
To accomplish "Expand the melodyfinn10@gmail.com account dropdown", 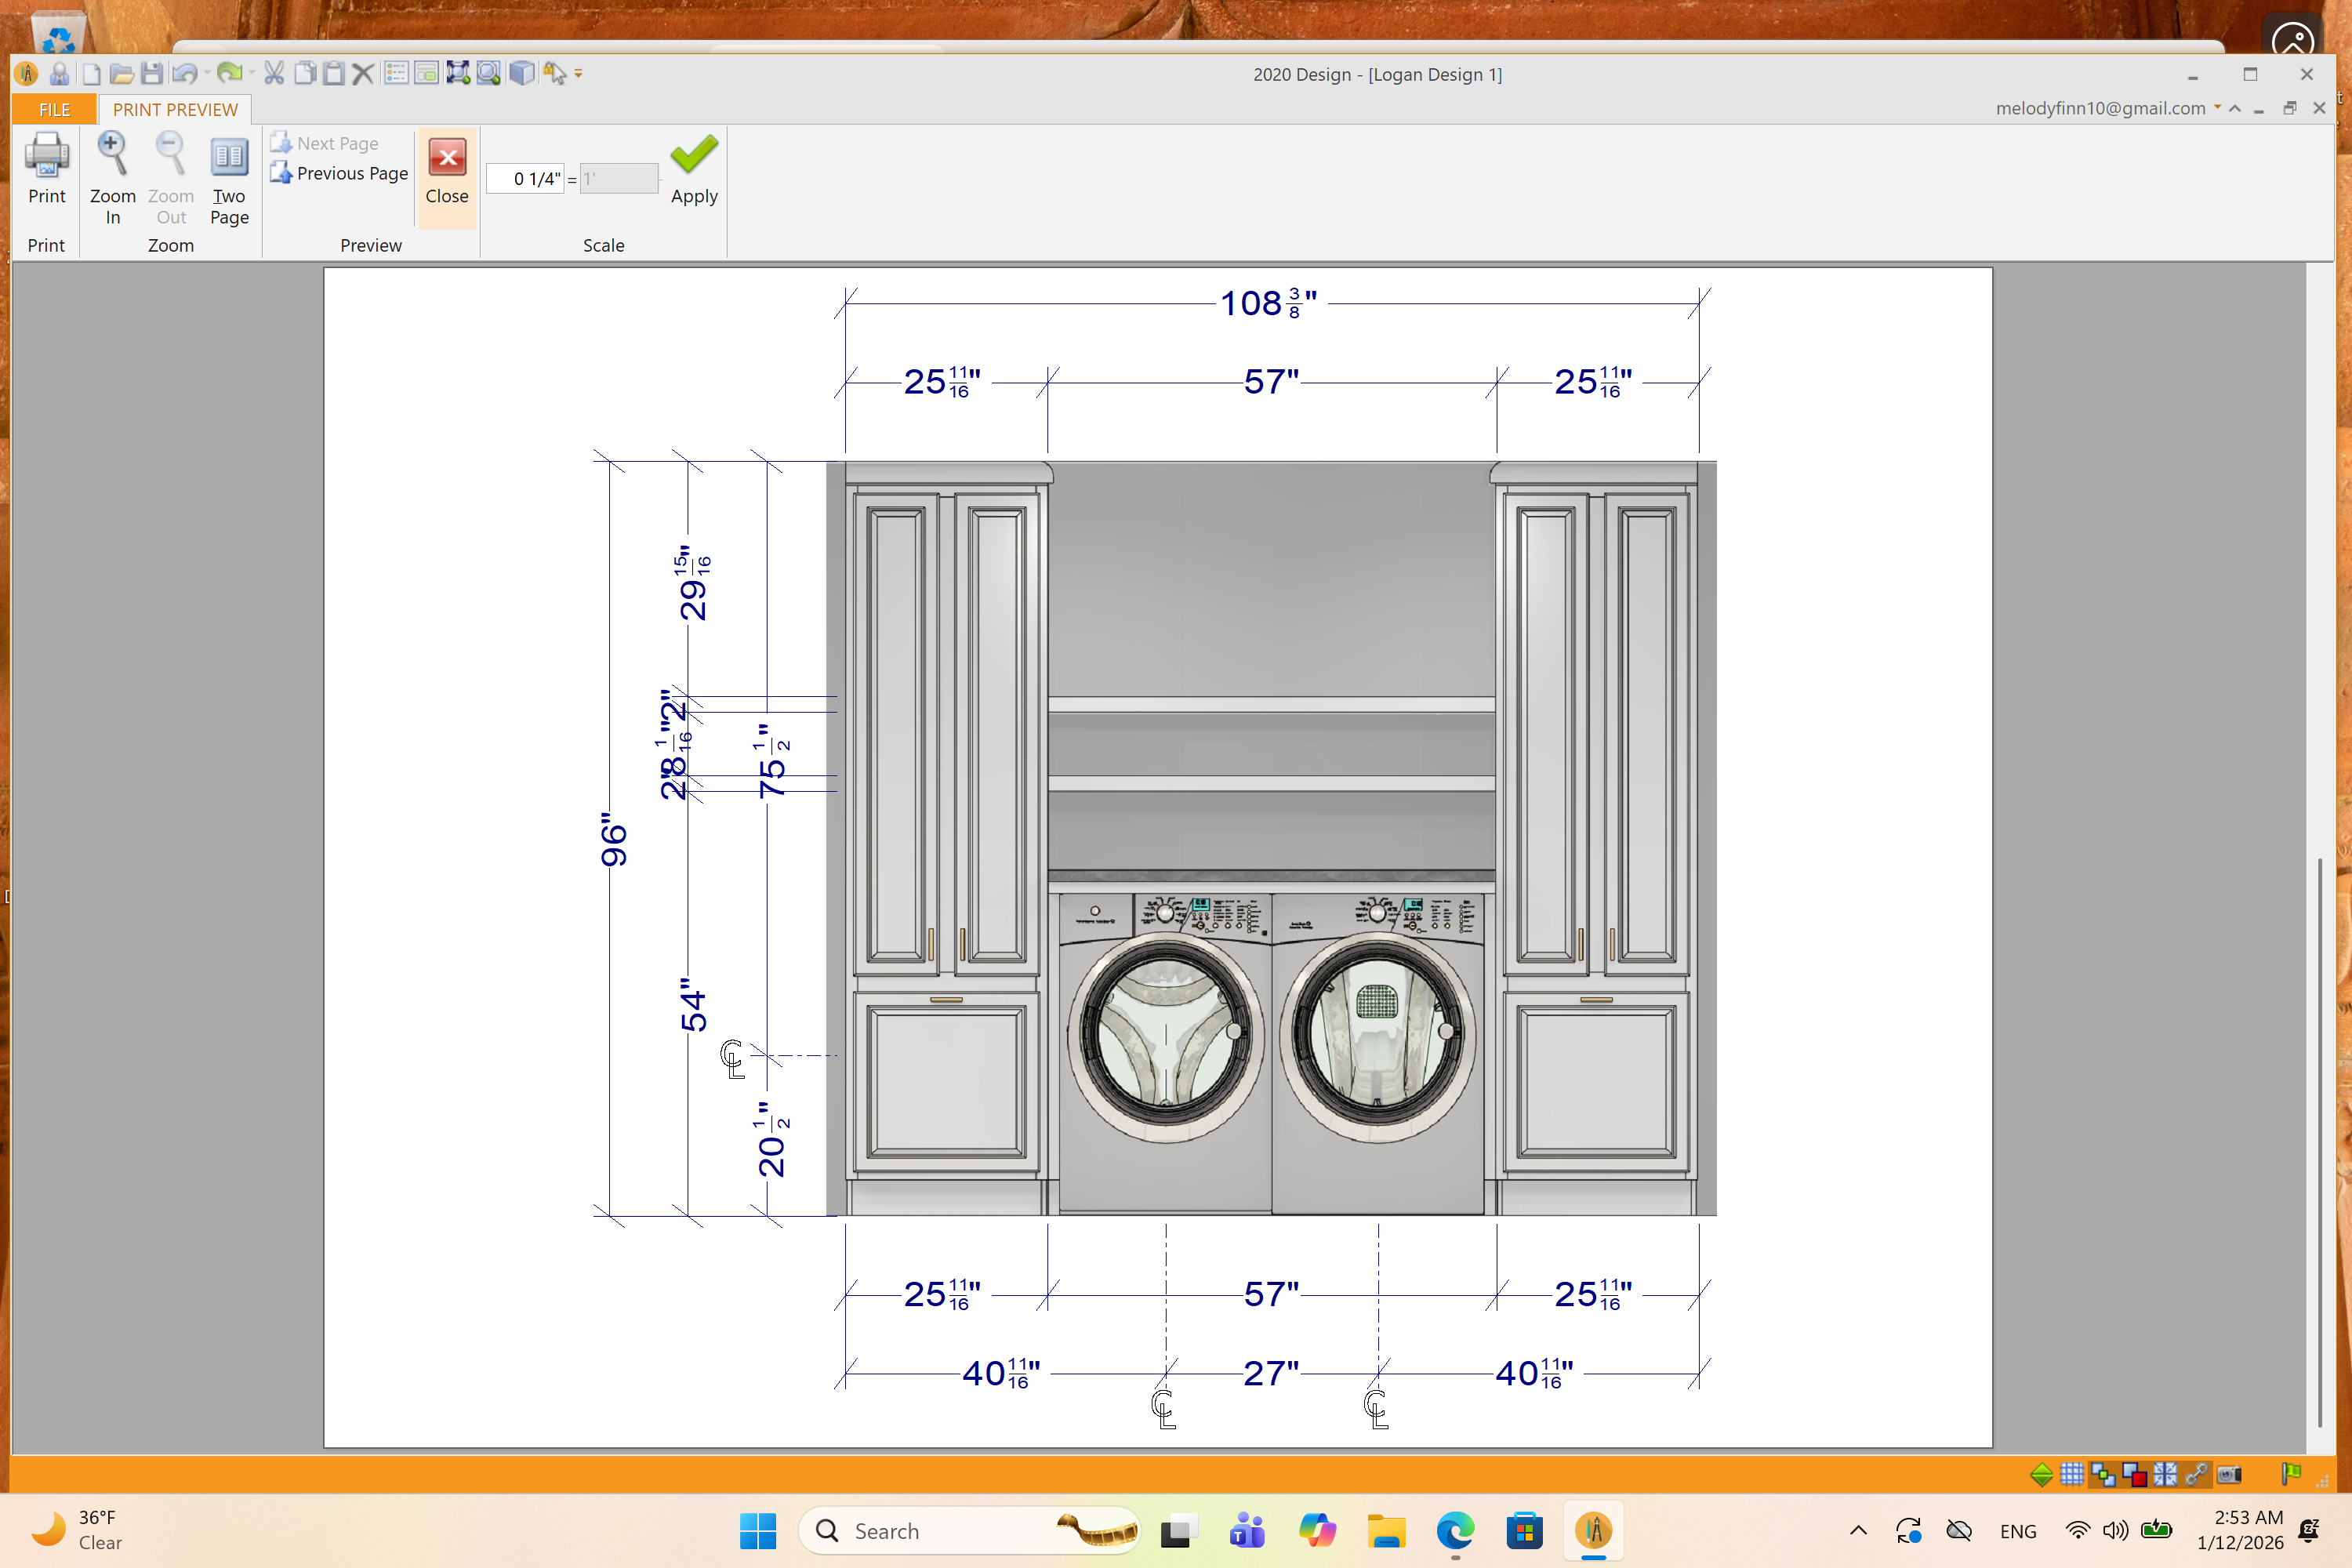I will (x=2217, y=107).
